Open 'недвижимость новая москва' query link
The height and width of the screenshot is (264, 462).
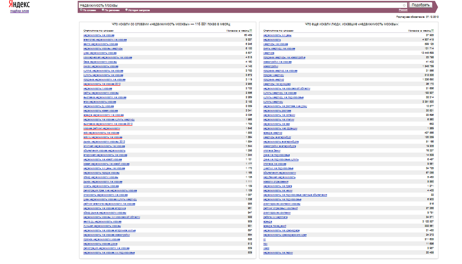tap(101, 111)
